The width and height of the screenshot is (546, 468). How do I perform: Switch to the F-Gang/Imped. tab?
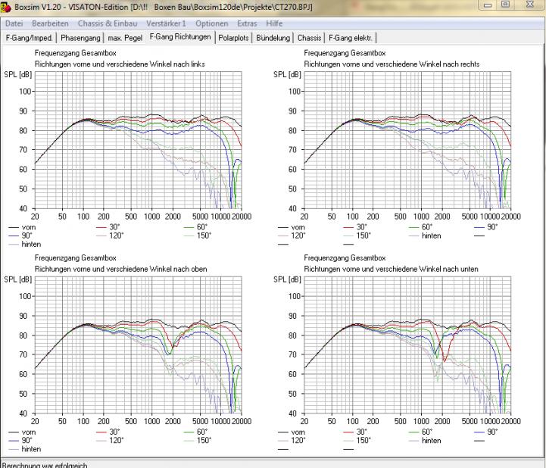30,38
